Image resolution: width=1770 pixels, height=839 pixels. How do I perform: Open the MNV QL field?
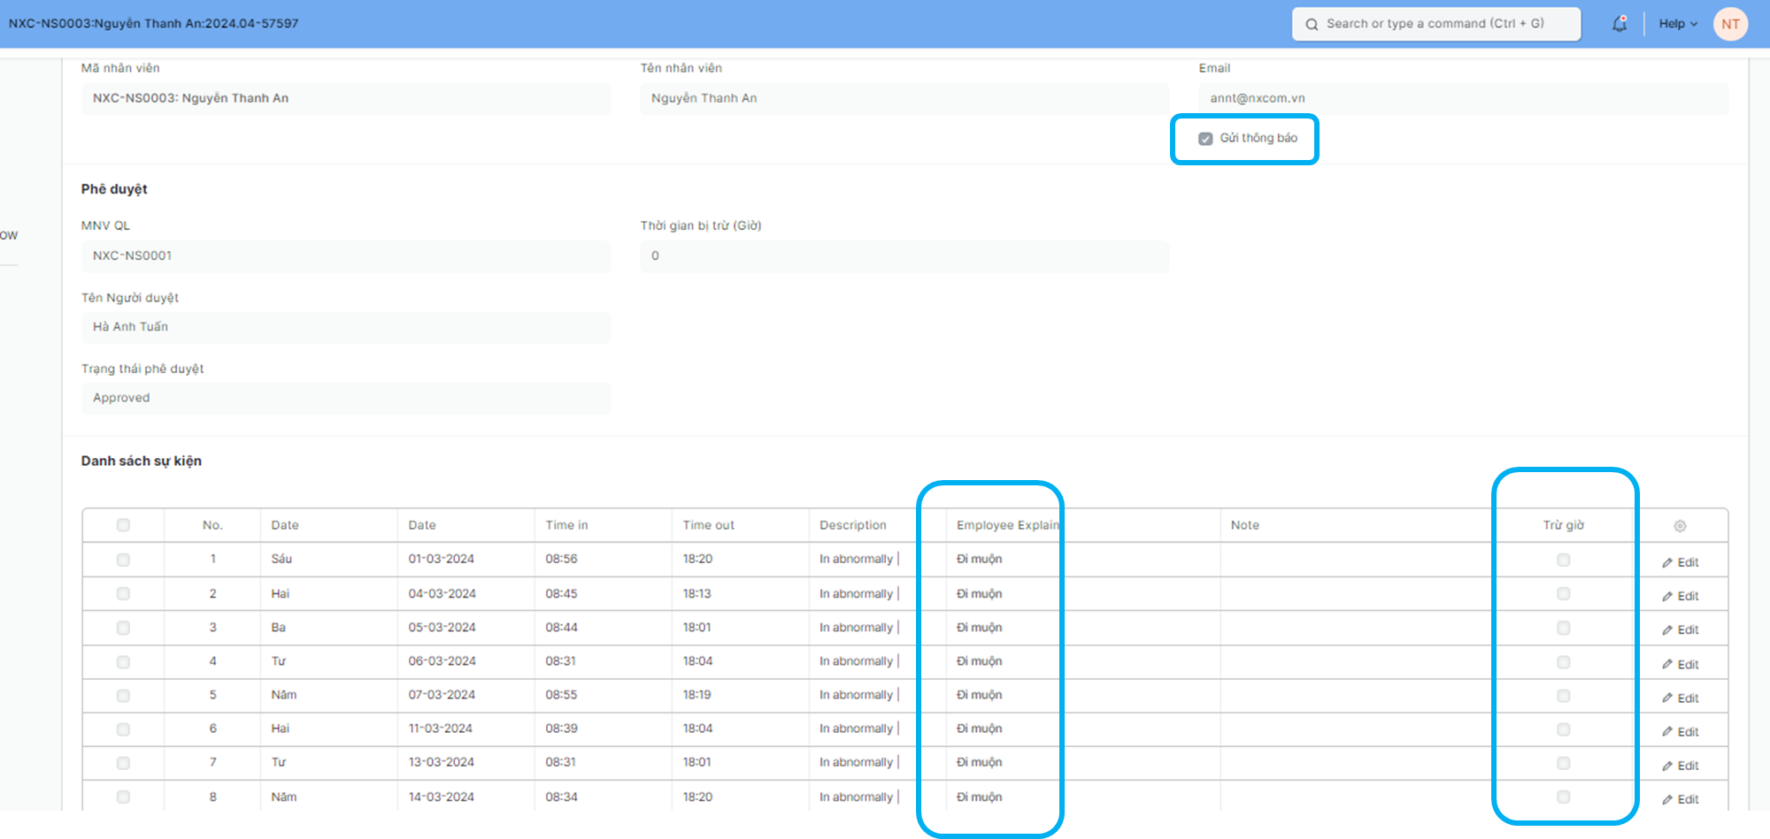pos(345,256)
